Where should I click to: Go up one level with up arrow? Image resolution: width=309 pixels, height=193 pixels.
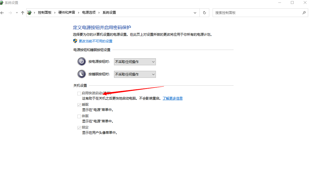click(x=22, y=13)
